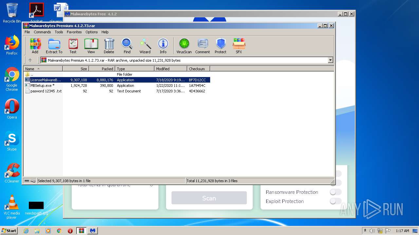Click the 1A79454C checksum cell

[197, 86]
